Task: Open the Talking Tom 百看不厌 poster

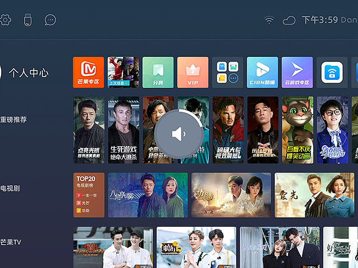Action: (298, 130)
